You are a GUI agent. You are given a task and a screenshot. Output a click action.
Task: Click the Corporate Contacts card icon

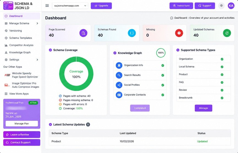[119, 95]
